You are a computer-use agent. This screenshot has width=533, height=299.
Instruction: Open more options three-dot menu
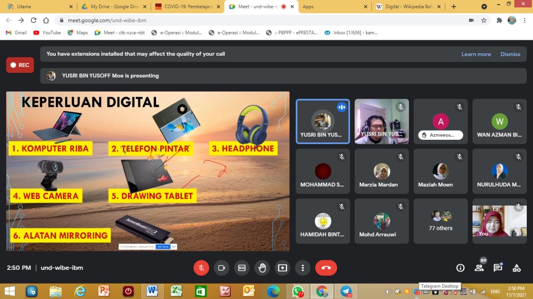click(303, 268)
